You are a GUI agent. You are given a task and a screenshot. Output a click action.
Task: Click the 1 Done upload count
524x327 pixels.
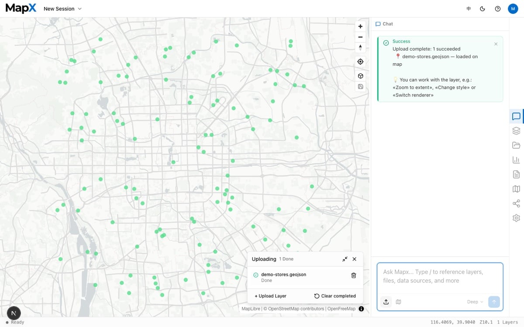[x=286, y=259]
